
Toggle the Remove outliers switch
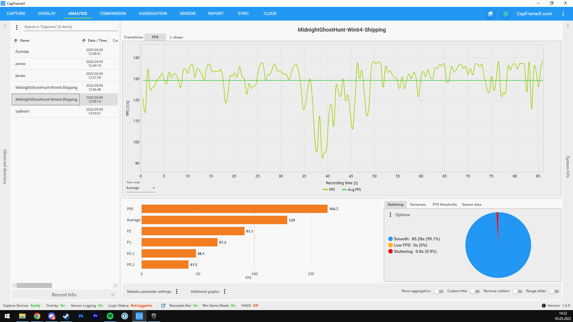click(x=517, y=291)
